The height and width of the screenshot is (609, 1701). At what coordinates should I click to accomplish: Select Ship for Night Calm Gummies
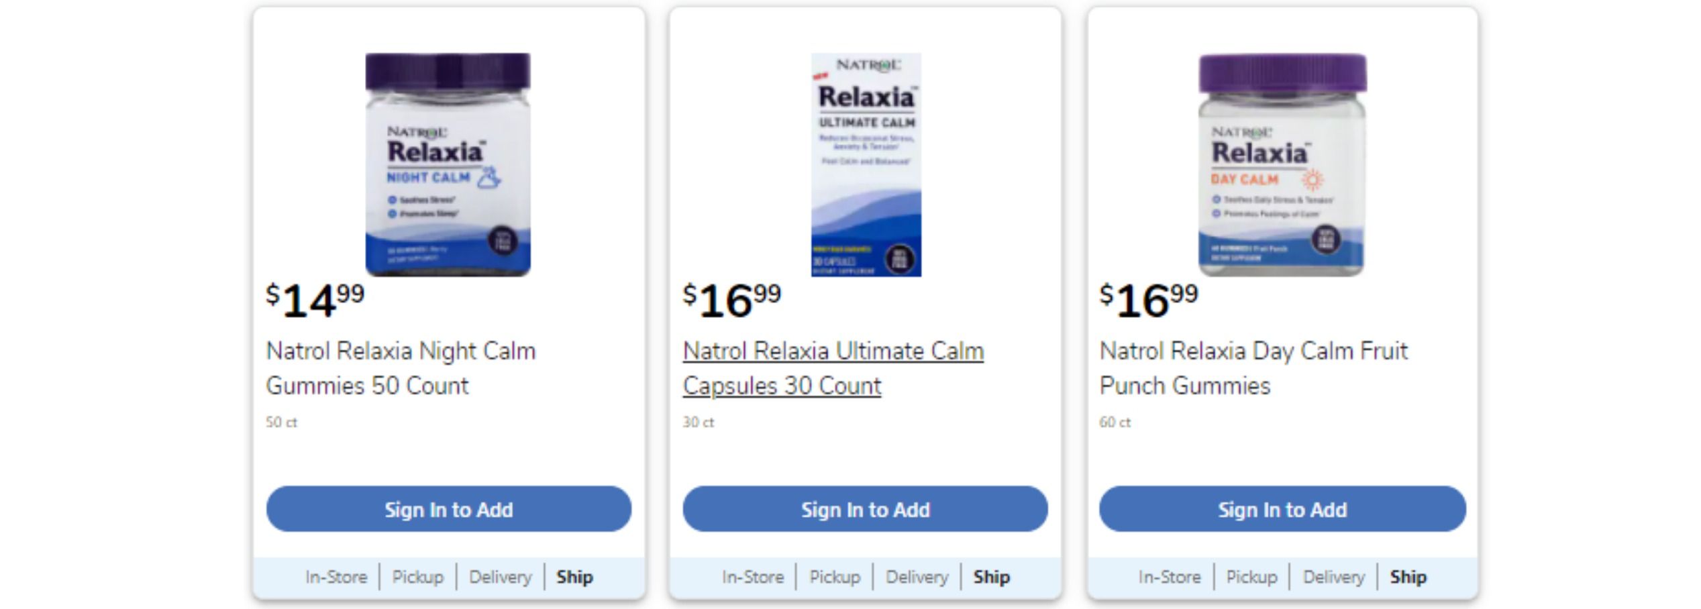click(574, 577)
